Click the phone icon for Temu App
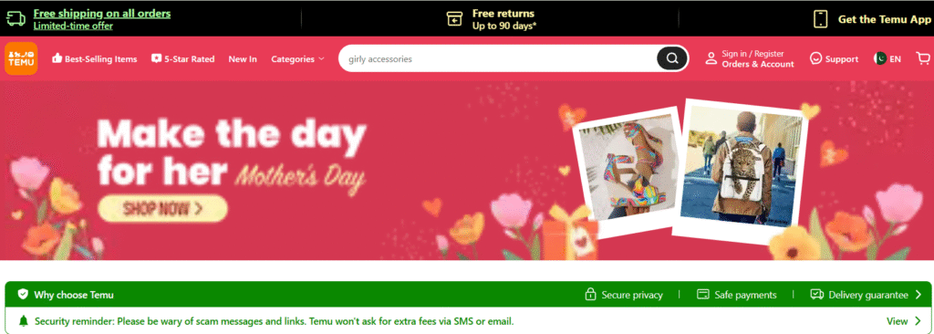 821,19
